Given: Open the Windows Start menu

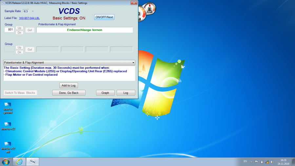Looking at the screenshot, I should (6, 161).
